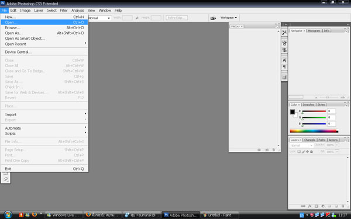This screenshot has height=219, width=351.
Task: Click the create new layer icon
Action: tap(336, 206)
